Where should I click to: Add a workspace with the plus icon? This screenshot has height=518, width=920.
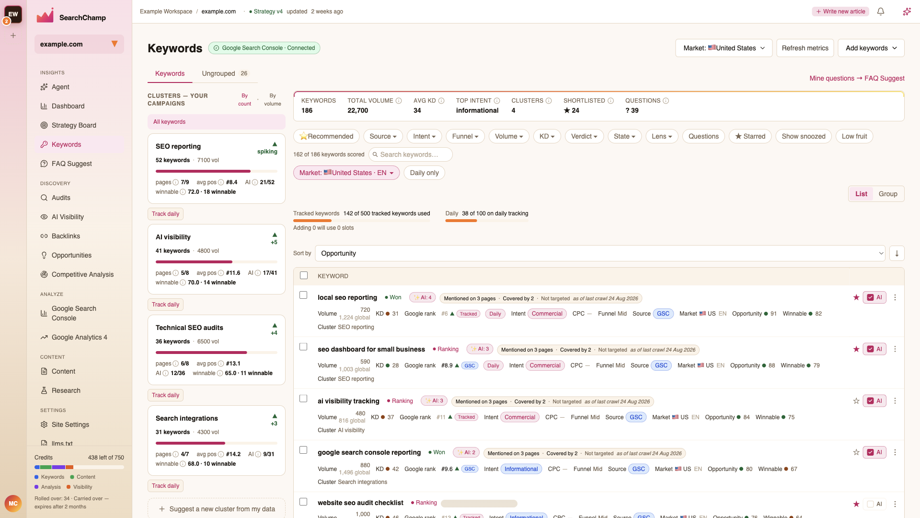coord(13,35)
